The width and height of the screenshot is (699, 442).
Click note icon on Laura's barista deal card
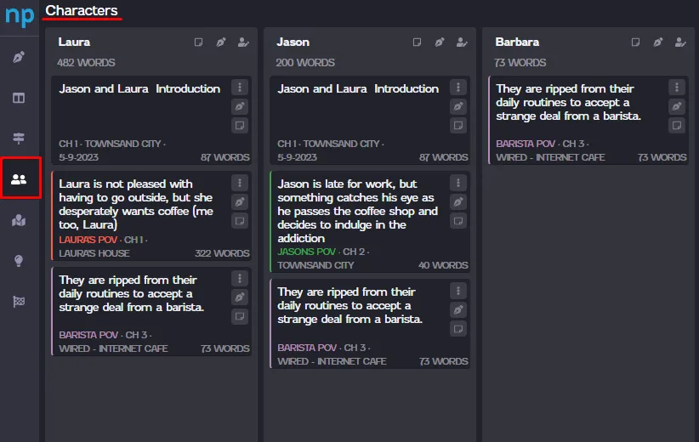click(x=240, y=316)
